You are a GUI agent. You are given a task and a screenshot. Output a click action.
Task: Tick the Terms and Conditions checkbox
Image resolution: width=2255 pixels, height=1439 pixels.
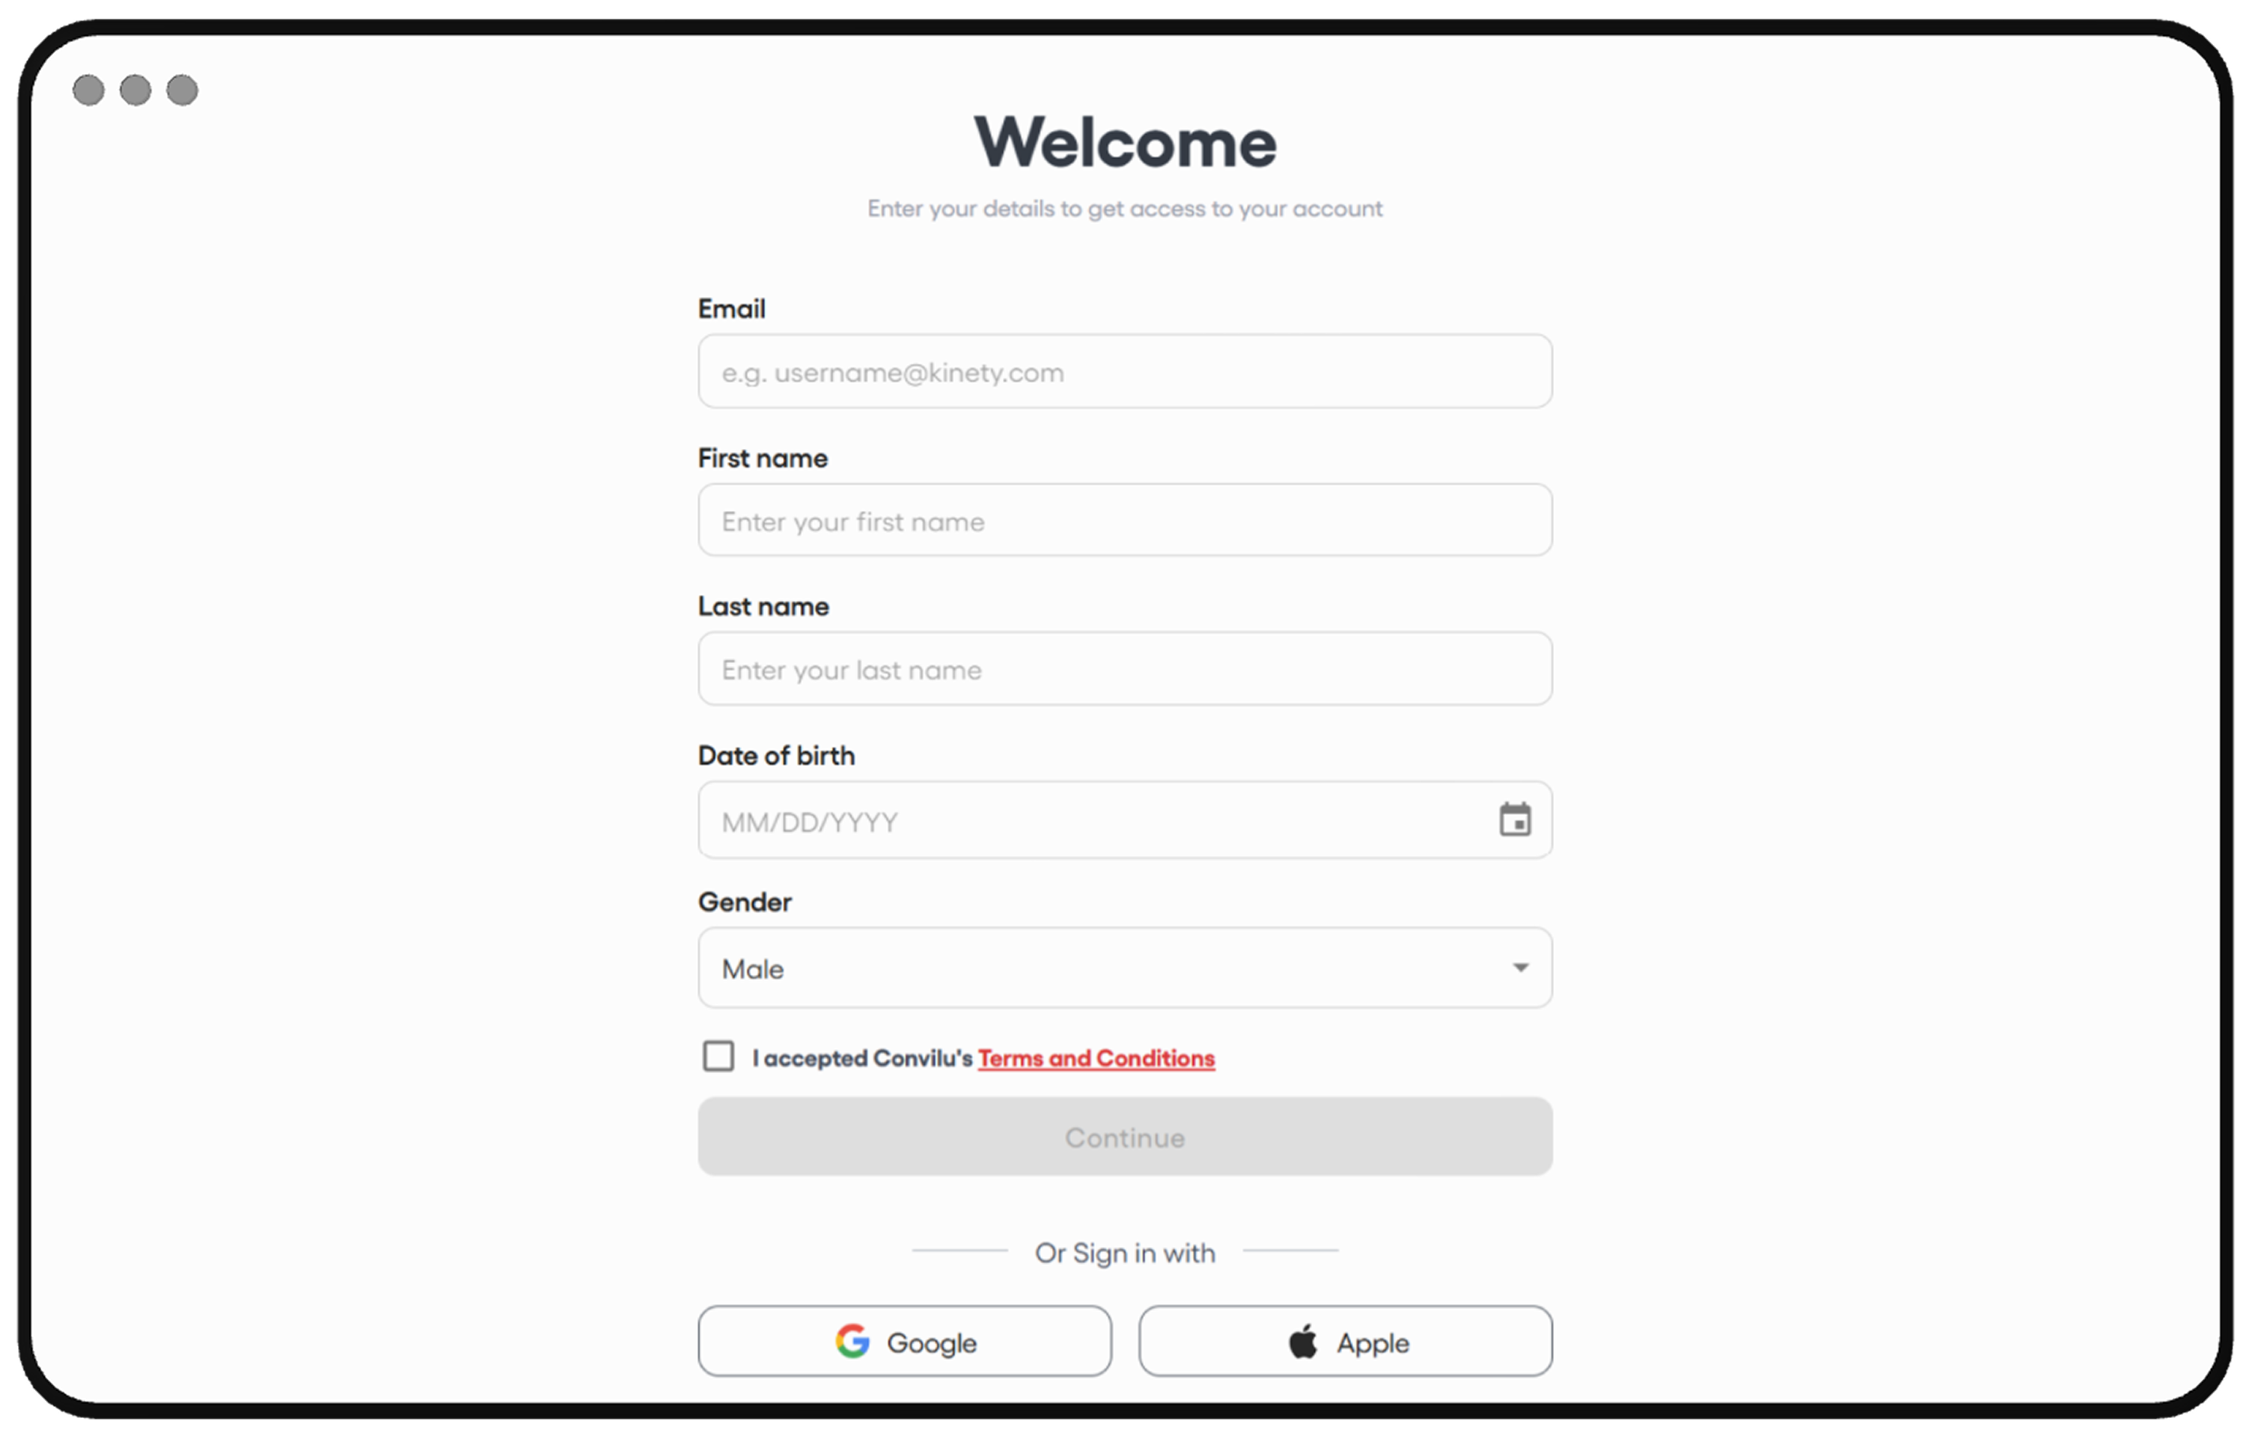[718, 1056]
